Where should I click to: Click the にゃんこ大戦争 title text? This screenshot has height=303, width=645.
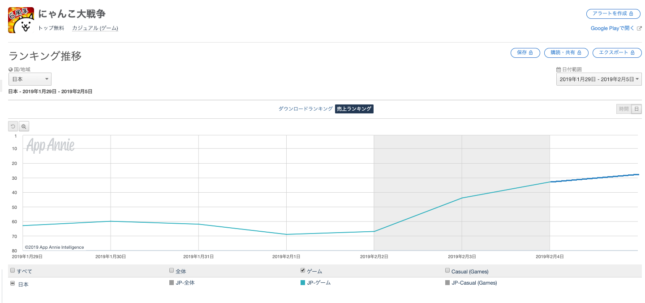pos(72,13)
